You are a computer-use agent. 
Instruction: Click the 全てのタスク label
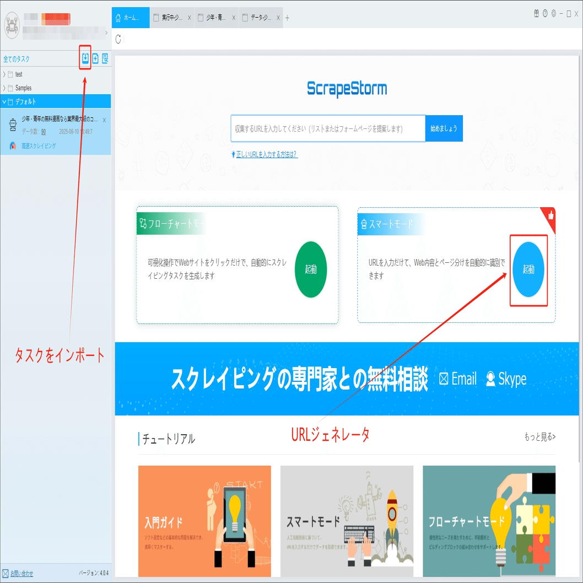click(x=17, y=59)
